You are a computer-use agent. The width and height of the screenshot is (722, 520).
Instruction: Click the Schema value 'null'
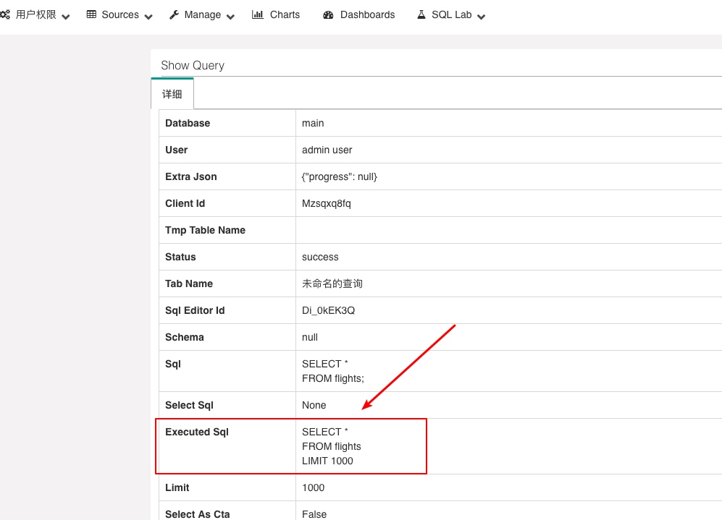pos(310,337)
